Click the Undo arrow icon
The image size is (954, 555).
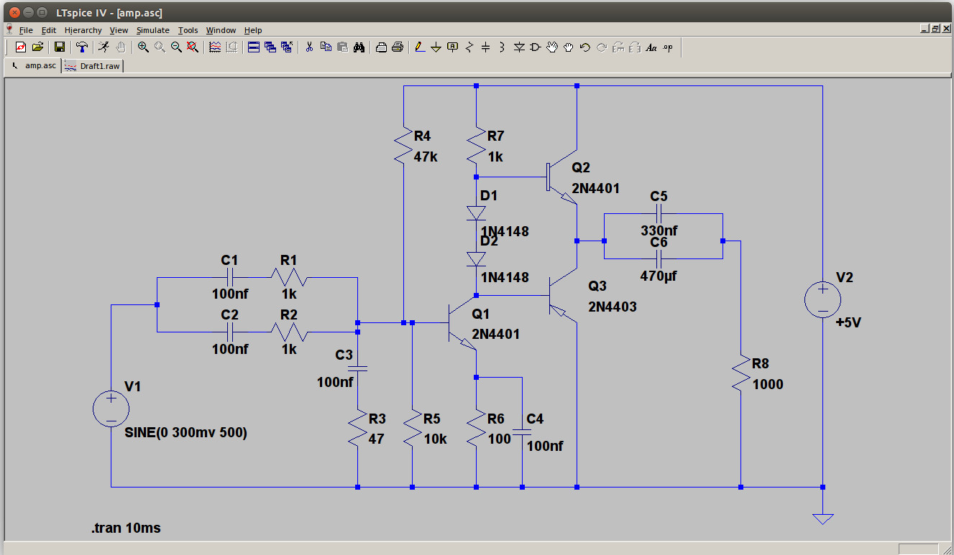(x=584, y=47)
